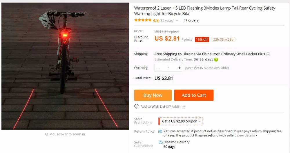Viewport: 290px width, 153px height.
Task: Click the bicycle tail light product image
Action: (65, 66)
